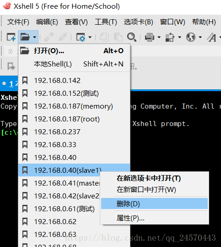Expand the globe Encoding dropdown arrow
This screenshot has height=247, width=221.
[x=200, y=37]
